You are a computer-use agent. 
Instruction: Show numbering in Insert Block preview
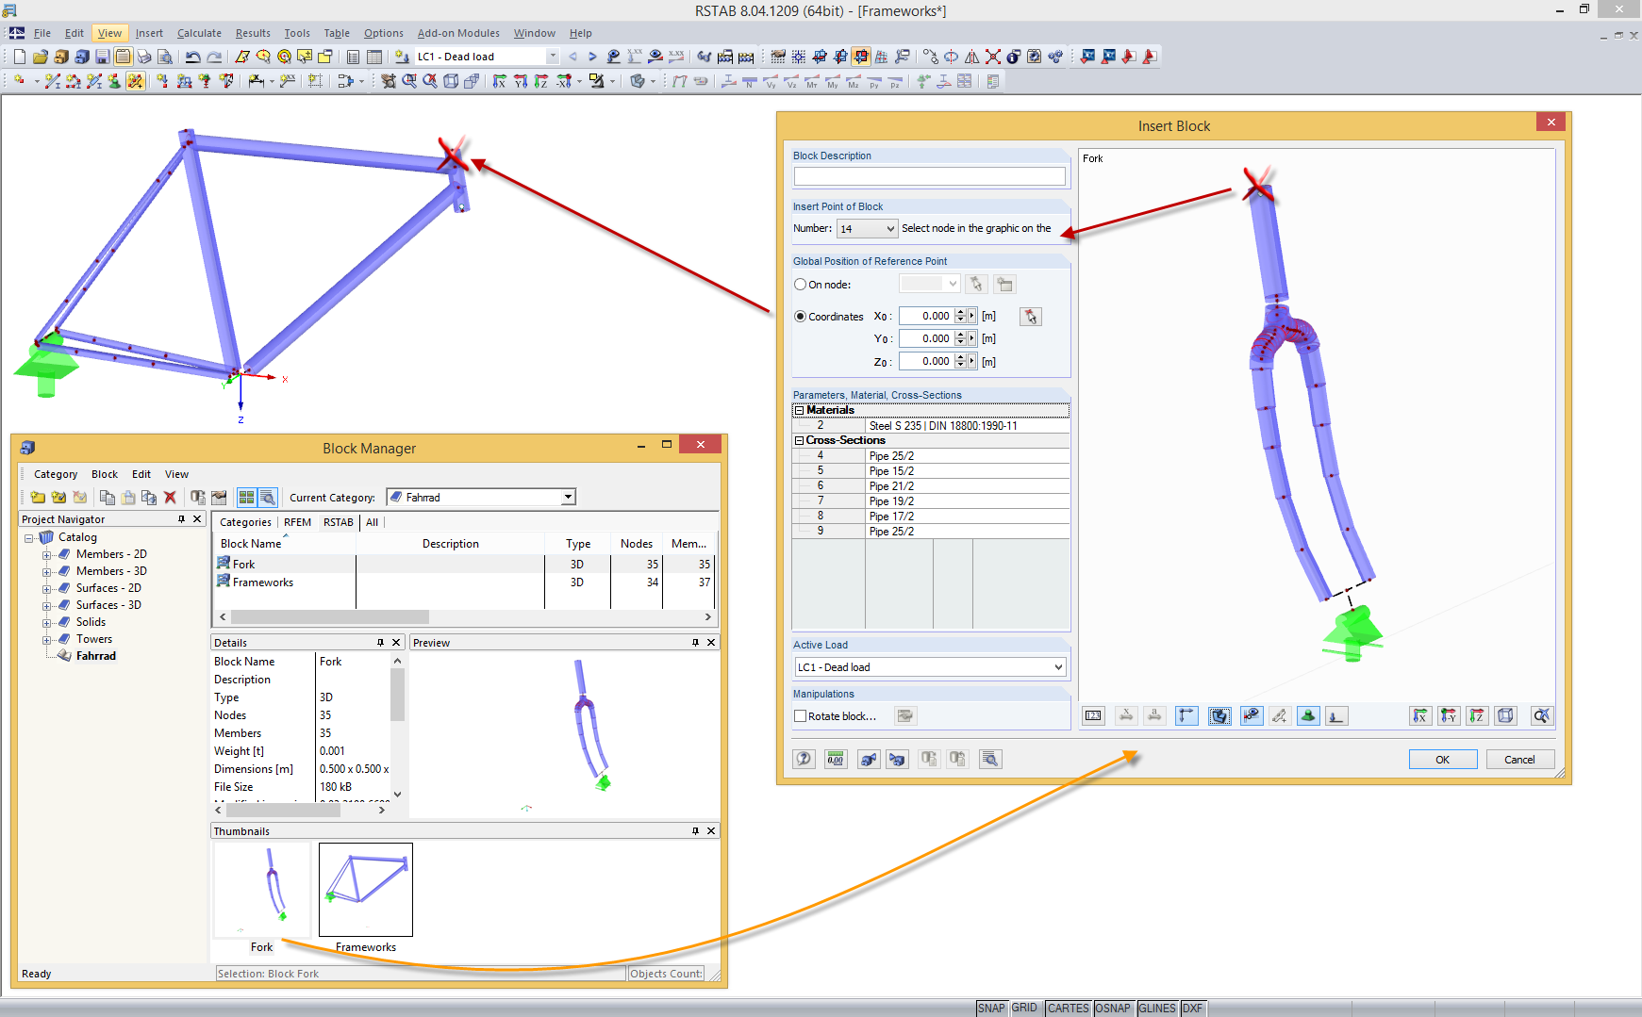1093,715
